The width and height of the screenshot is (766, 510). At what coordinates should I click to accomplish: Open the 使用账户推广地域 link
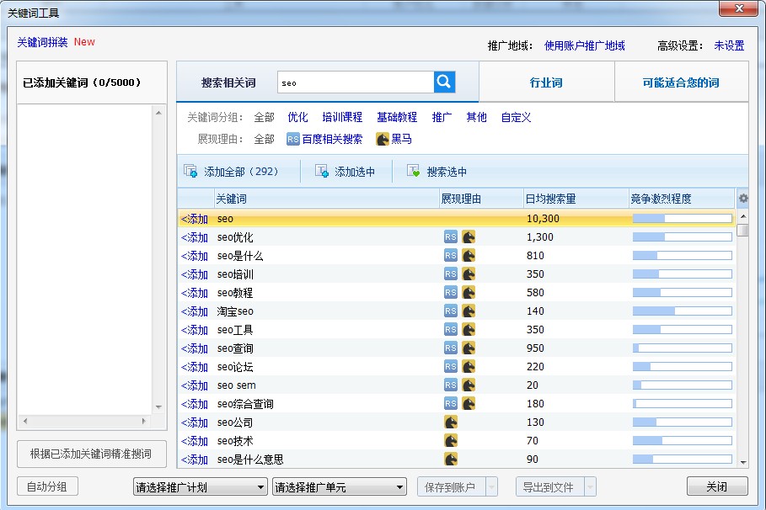(x=584, y=45)
